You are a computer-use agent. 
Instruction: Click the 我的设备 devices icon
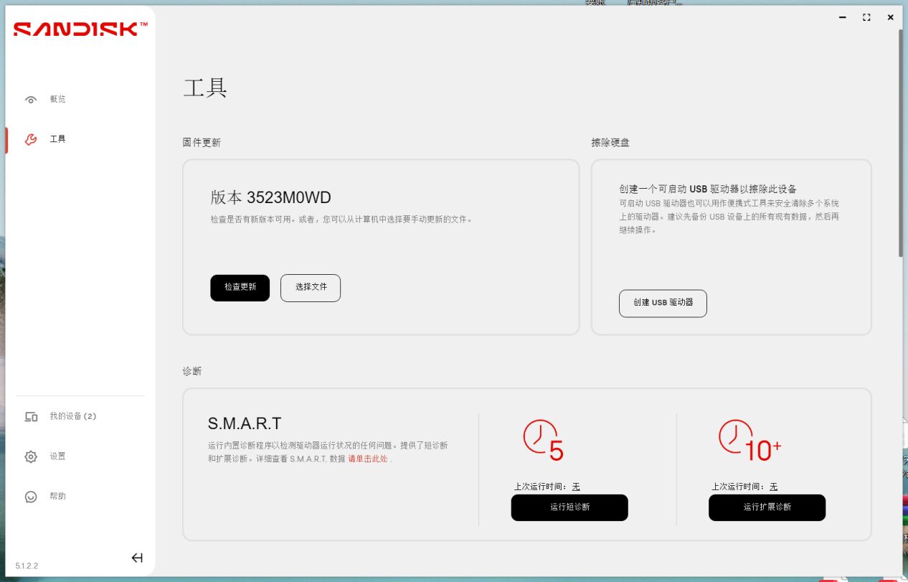[x=31, y=417]
